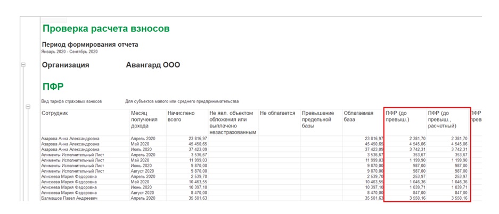This screenshot has height=214, width=499.
Task: Select the Проверка расчета взносов report title
Action: (106, 29)
